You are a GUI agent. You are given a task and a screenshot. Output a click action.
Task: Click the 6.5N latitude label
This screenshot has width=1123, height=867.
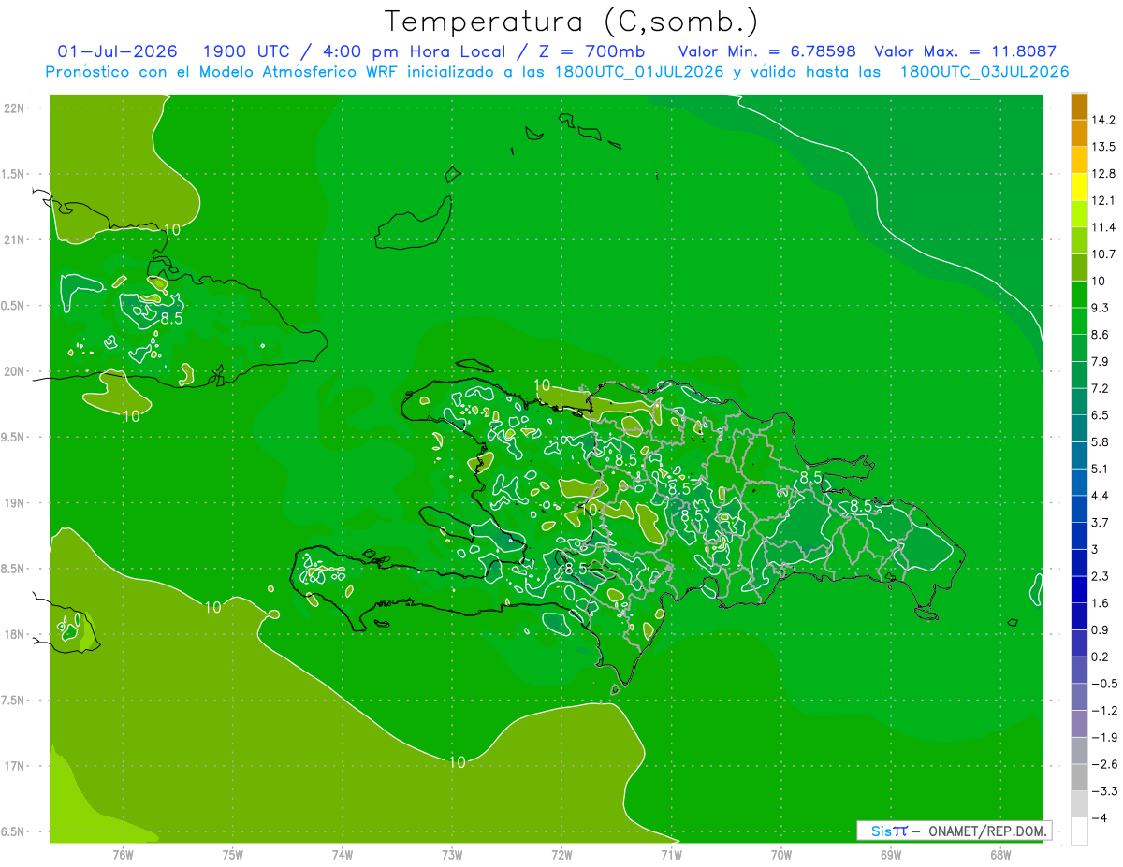coord(14,831)
